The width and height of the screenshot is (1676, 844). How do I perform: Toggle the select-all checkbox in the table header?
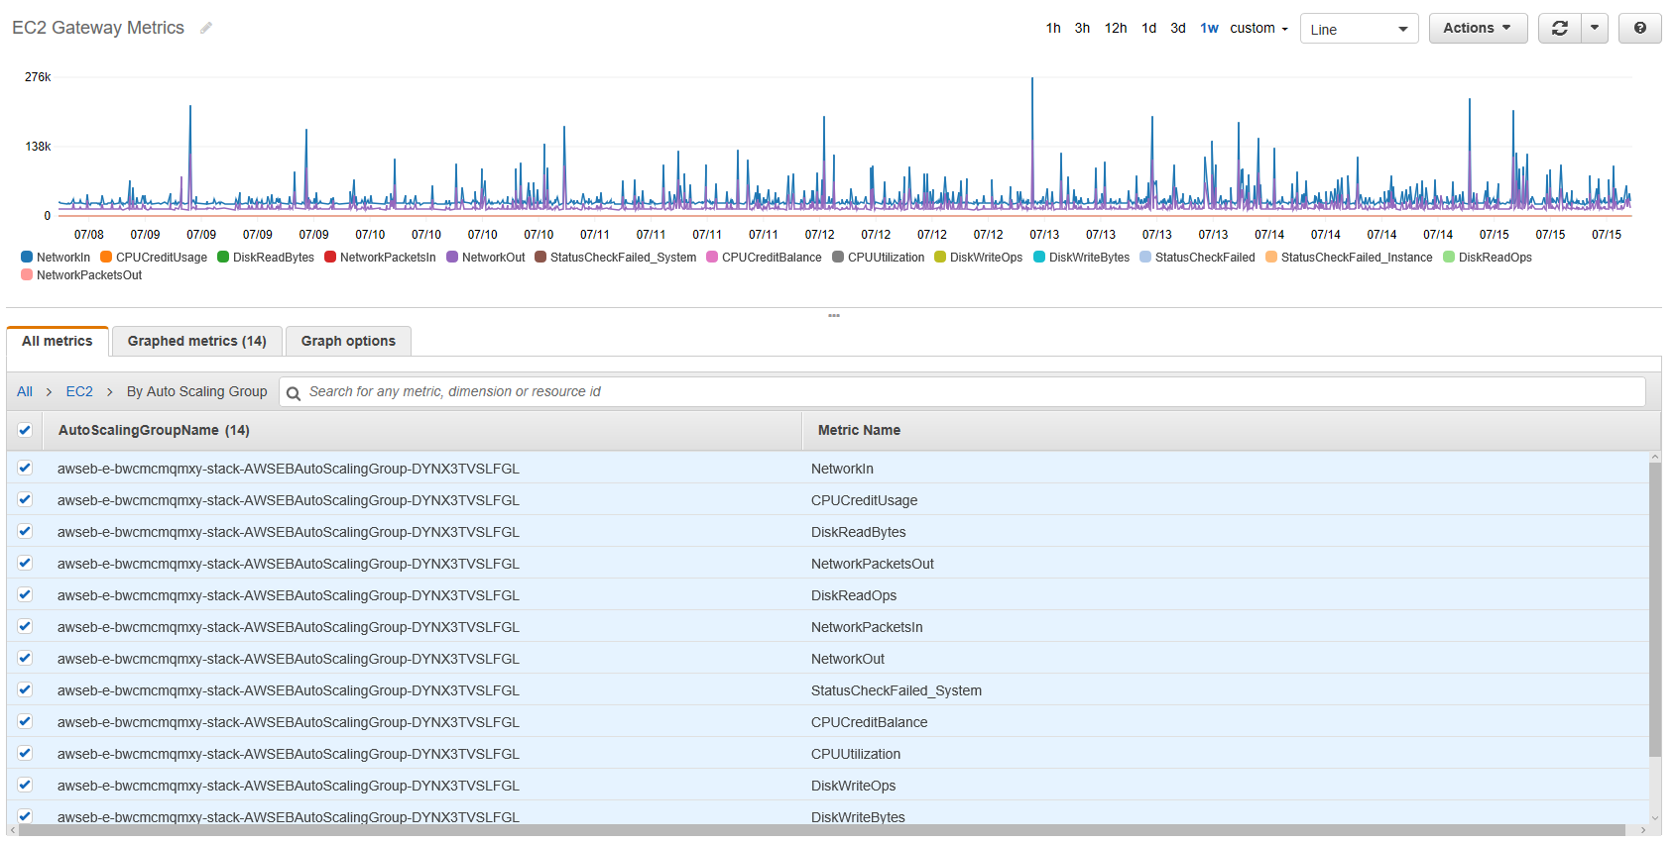click(25, 430)
